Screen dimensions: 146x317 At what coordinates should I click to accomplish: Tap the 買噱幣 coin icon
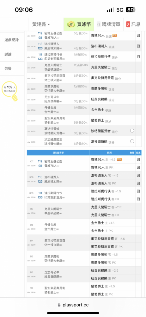coord(70,24)
